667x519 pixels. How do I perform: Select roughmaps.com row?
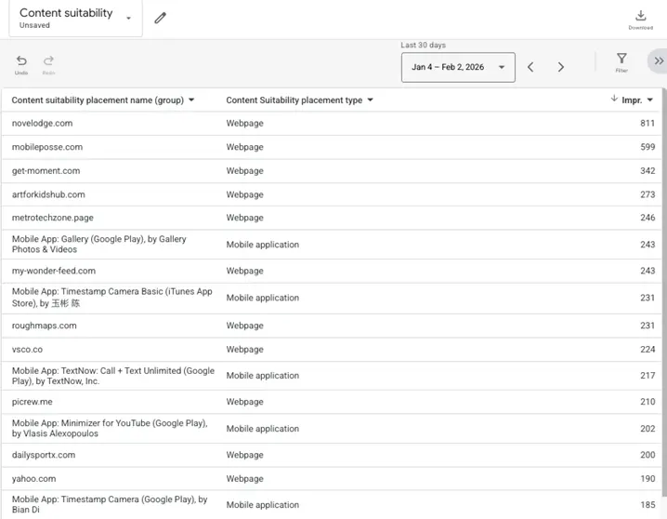tap(332, 326)
